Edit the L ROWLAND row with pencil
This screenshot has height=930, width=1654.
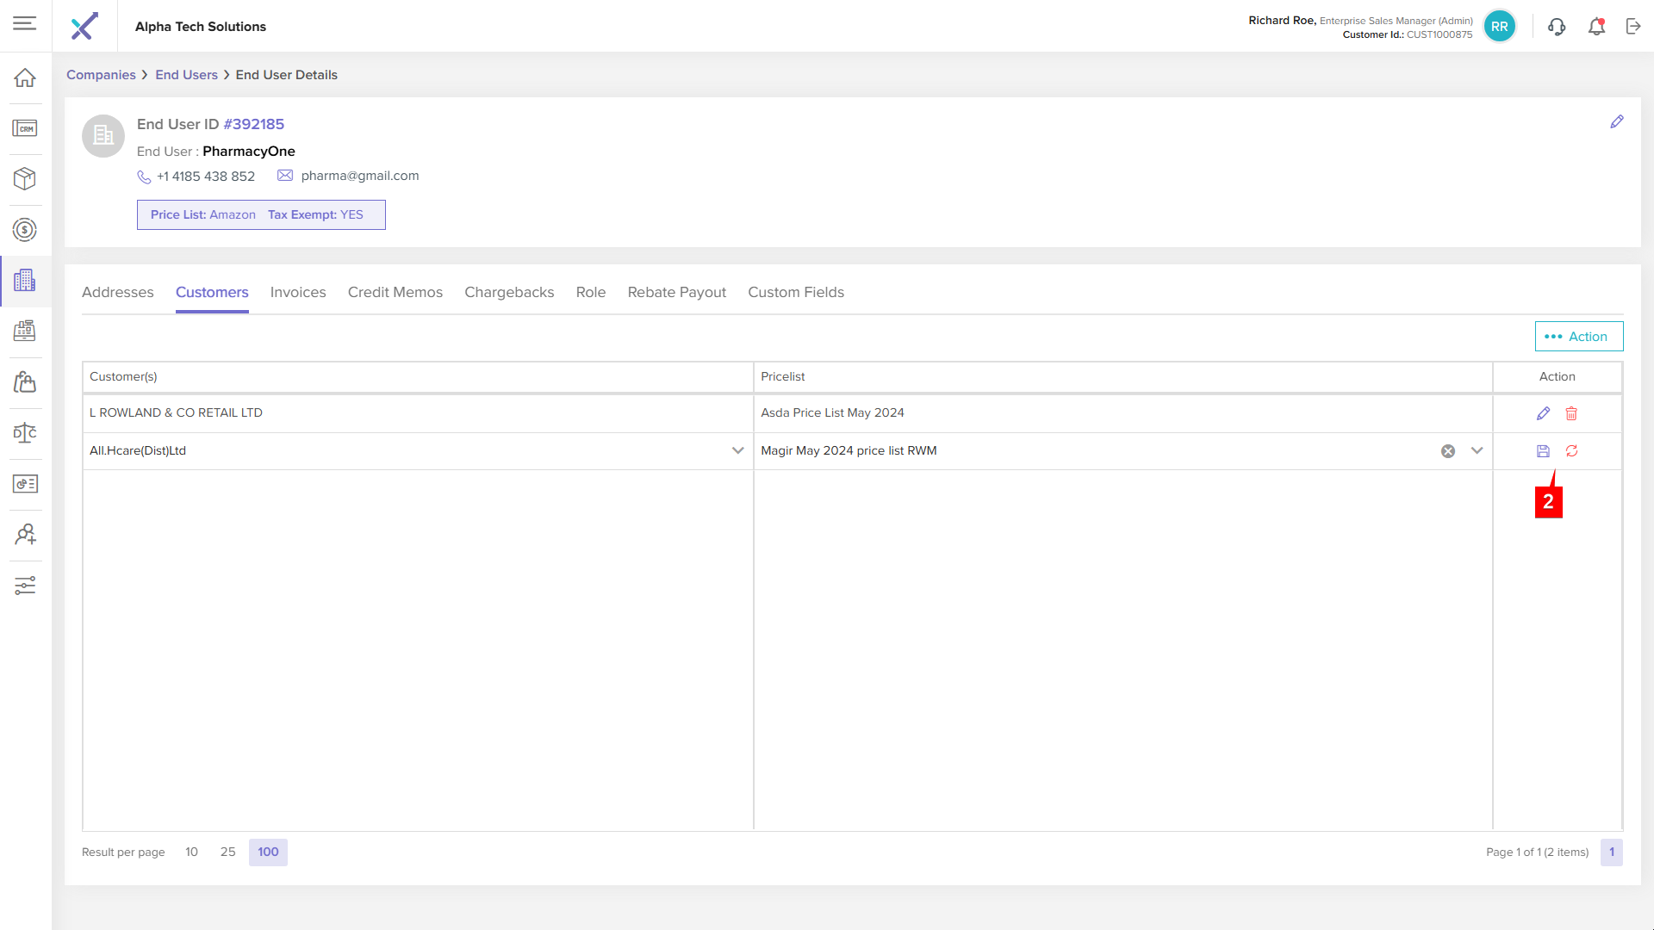pos(1543,413)
